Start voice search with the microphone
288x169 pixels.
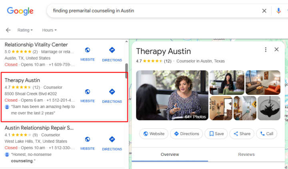coord(278,11)
